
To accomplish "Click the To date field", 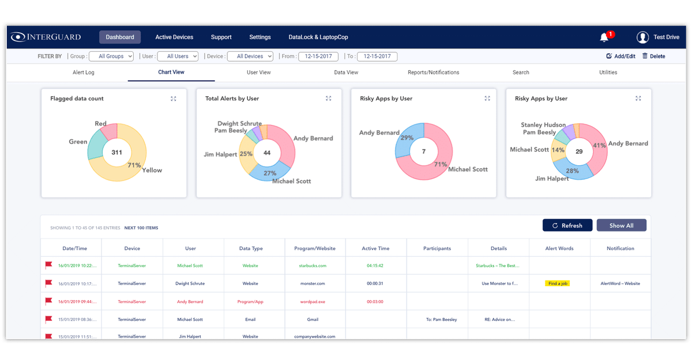I will click(377, 56).
